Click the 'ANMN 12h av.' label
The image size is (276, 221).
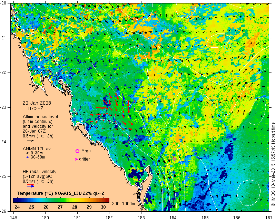pos(37,149)
